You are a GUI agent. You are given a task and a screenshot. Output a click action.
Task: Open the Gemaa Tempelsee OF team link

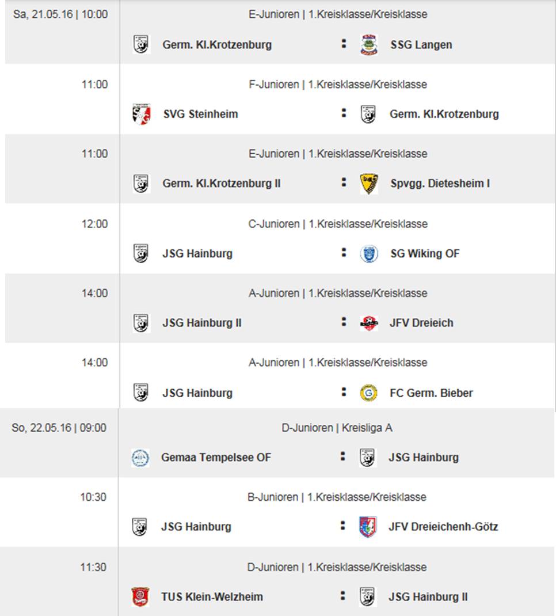click(x=216, y=458)
